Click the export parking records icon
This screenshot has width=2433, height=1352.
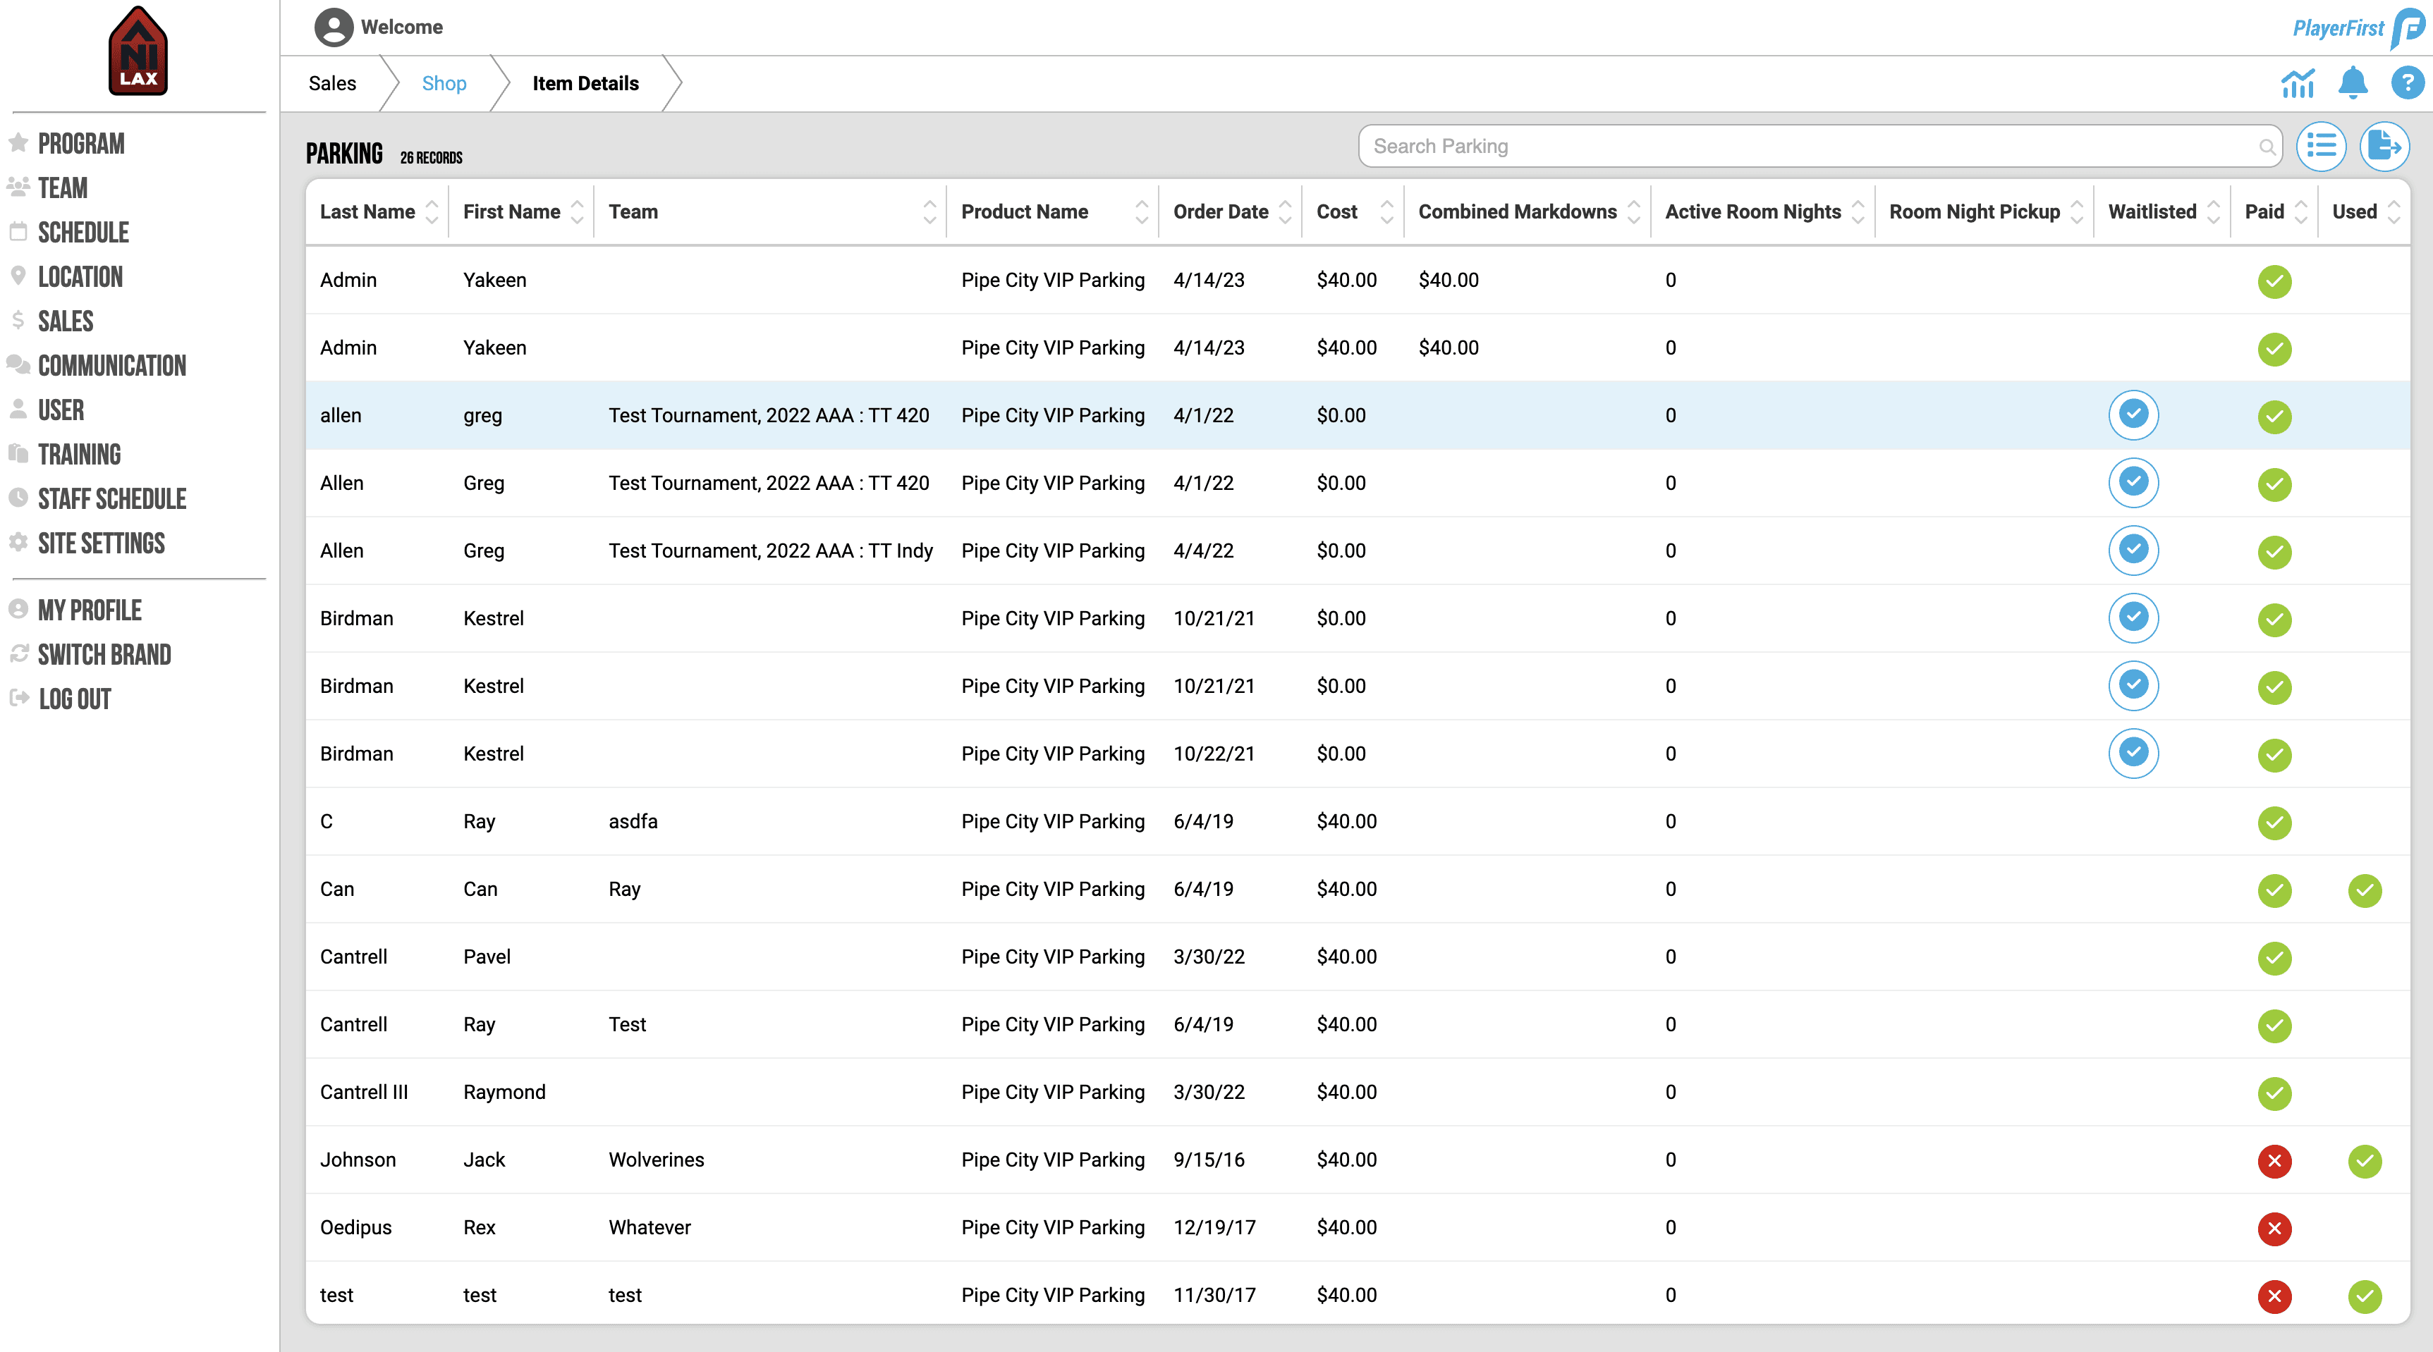2384,147
